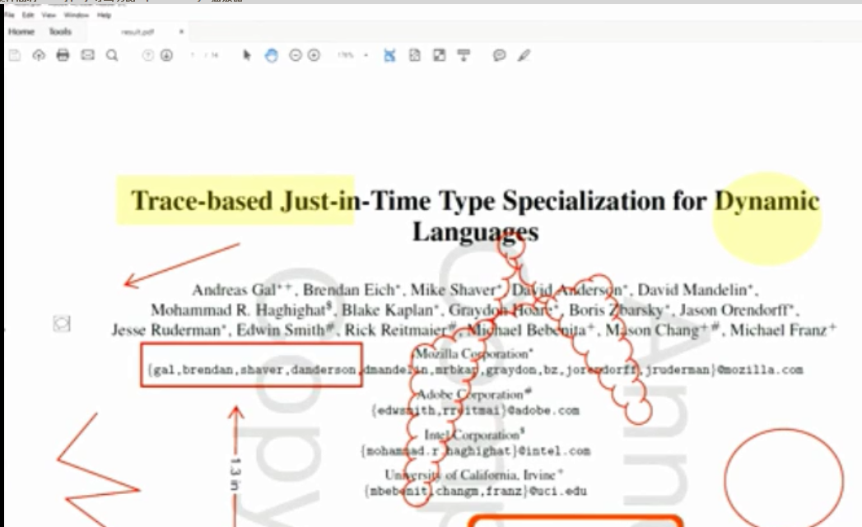Toggle the presentation display mode icon
The width and height of the screenshot is (862, 527).
pos(464,55)
